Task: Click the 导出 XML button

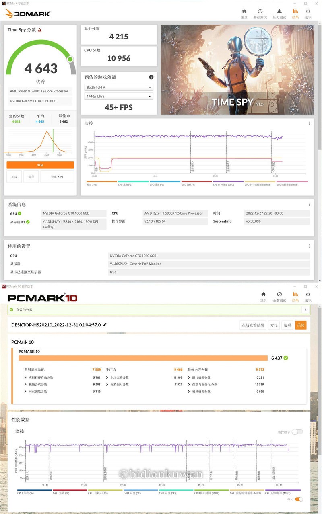Action: coord(57,177)
